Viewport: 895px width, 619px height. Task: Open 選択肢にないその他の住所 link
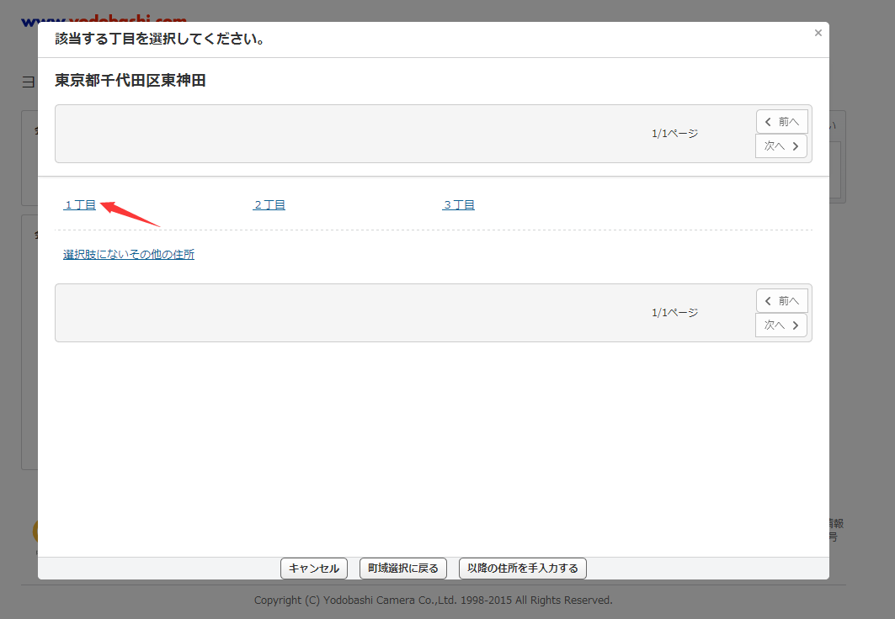(x=129, y=254)
